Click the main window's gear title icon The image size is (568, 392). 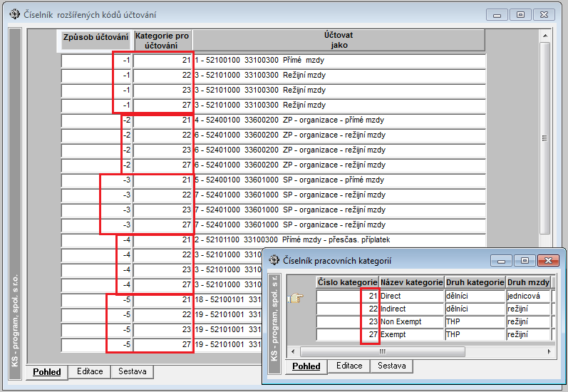tap(15, 14)
